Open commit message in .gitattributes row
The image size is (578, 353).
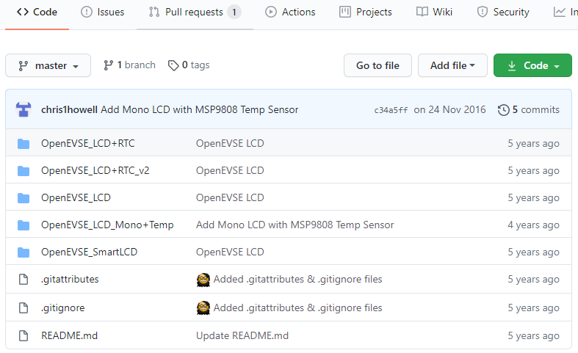298,280
